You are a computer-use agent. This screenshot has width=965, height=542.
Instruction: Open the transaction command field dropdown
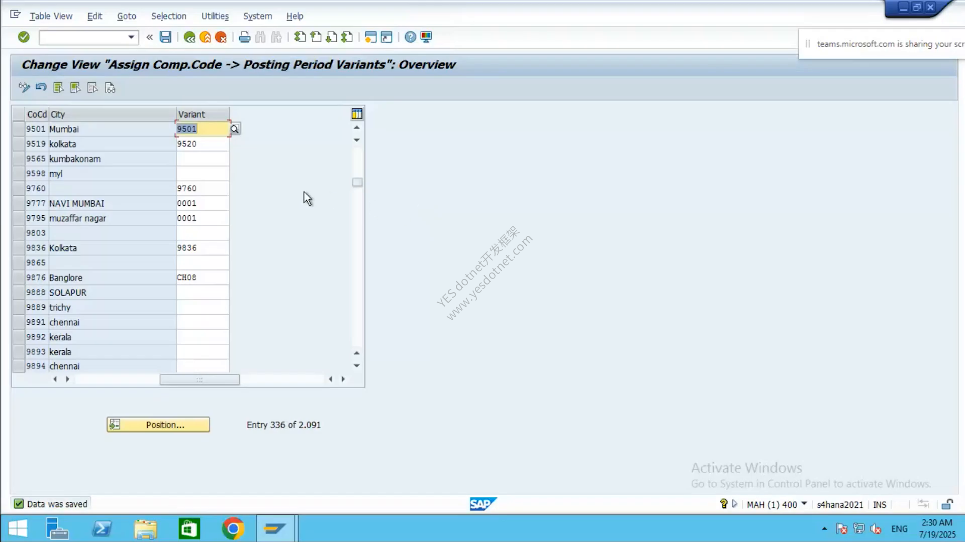[131, 37]
